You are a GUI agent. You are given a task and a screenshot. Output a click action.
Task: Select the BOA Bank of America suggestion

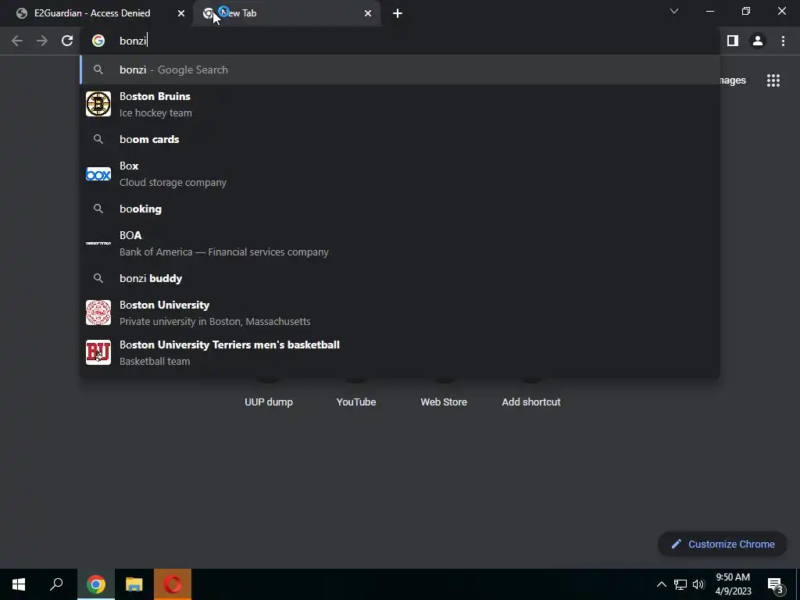pyautogui.click(x=400, y=244)
